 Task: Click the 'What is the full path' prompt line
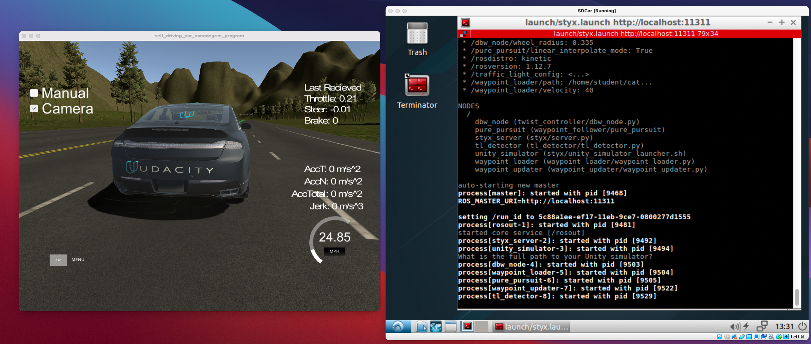[x=555, y=256]
